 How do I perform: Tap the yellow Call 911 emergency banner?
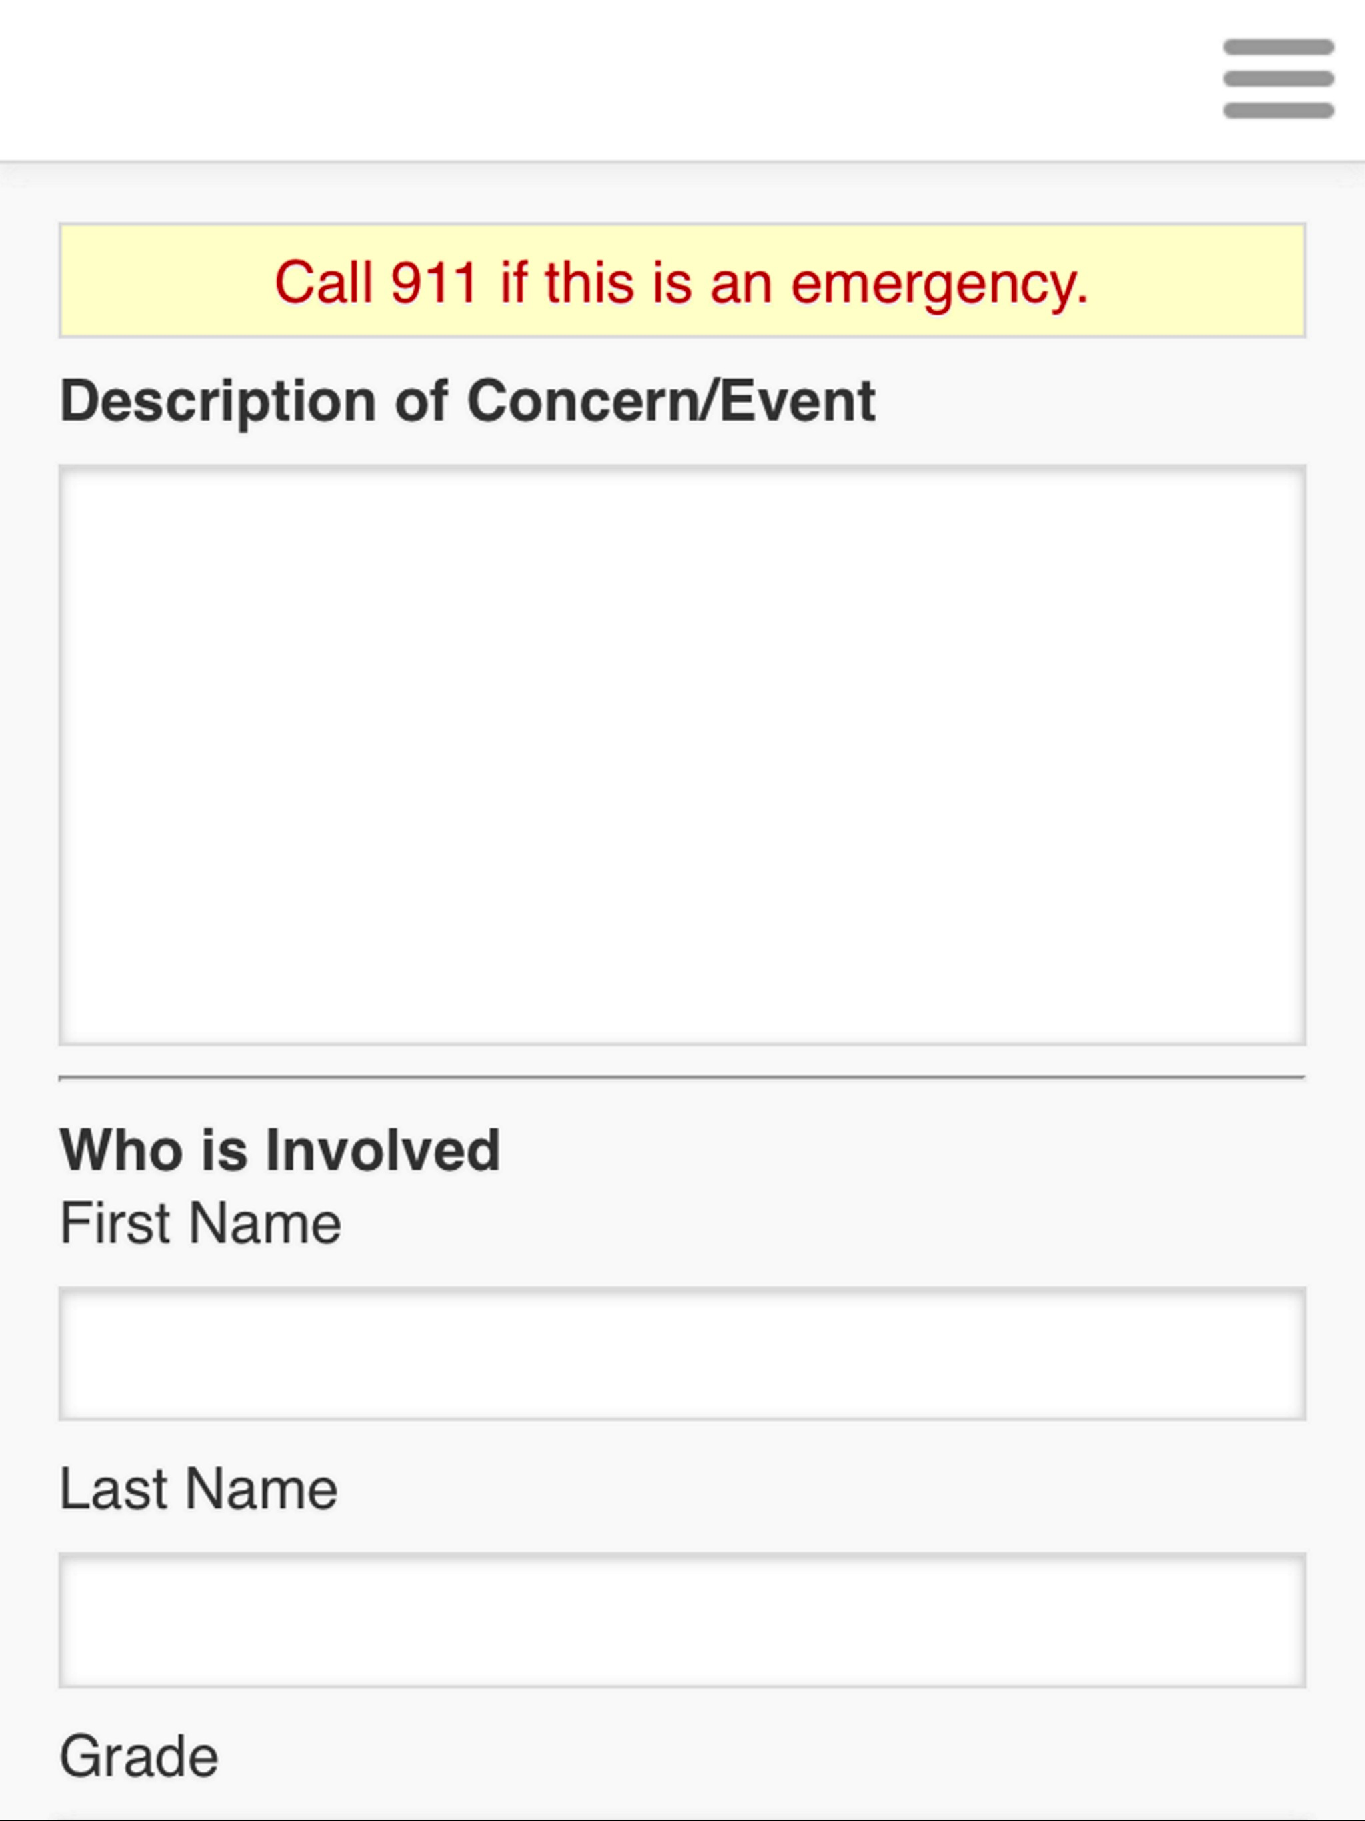682,280
